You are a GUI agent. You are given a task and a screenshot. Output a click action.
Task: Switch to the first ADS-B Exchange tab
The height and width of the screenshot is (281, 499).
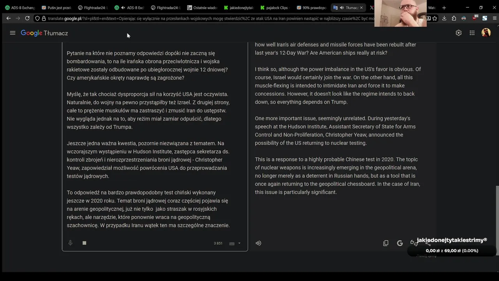[19, 7]
